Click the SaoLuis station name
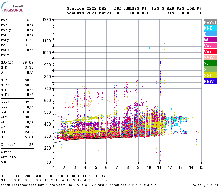 (x=75, y=13)
